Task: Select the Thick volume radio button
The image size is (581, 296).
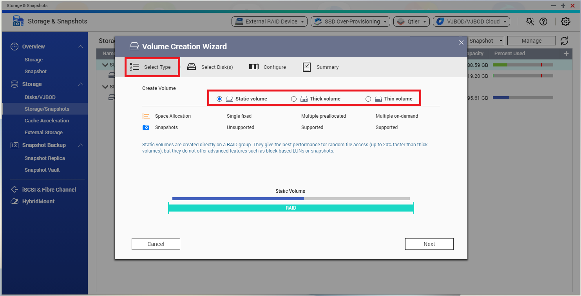Action: tap(294, 99)
